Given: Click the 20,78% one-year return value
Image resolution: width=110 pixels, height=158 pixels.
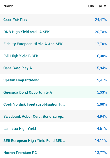Looking at the screenshot, I should click(101, 32).
